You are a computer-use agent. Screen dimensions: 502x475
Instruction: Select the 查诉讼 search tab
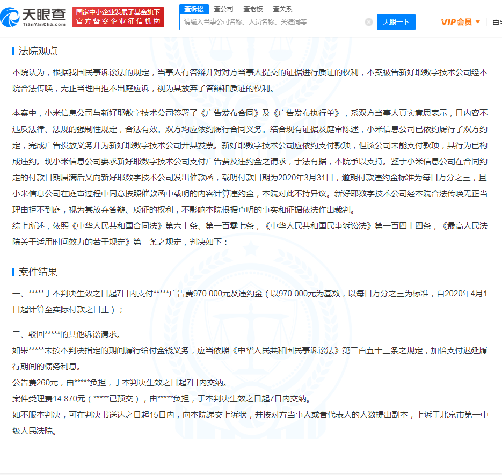(x=194, y=9)
